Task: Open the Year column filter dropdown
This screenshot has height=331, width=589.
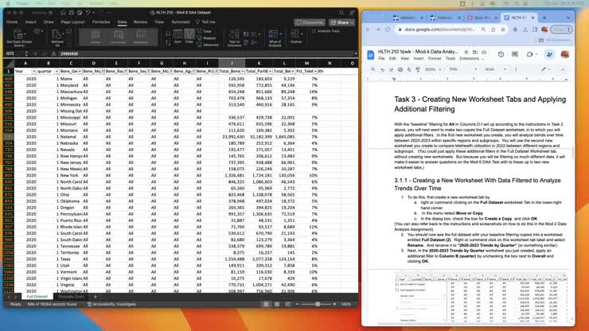Action: (x=33, y=70)
